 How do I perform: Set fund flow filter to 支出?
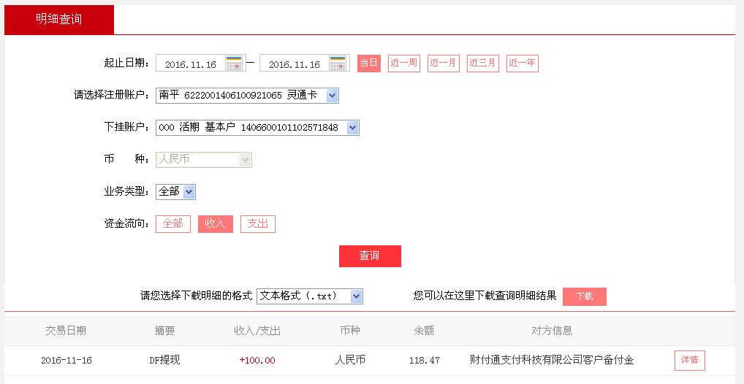click(x=258, y=224)
